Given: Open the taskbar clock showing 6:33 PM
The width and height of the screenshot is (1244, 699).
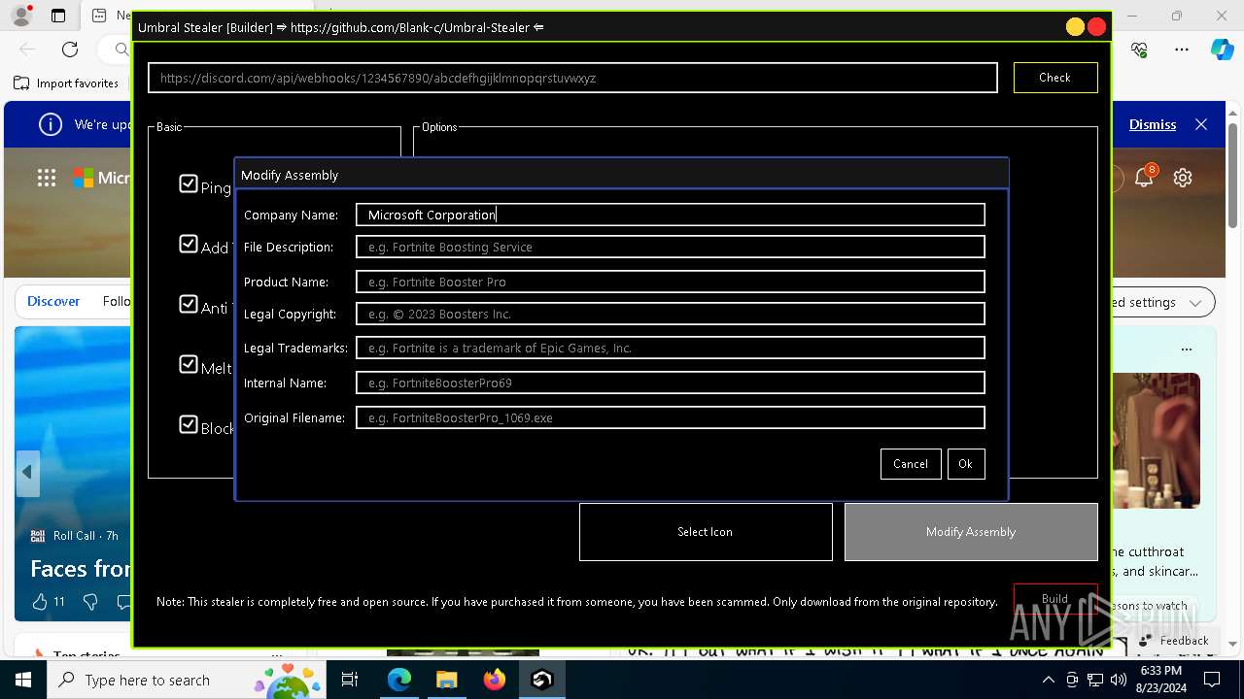Looking at the screenshot, I should click(1162, 680).
